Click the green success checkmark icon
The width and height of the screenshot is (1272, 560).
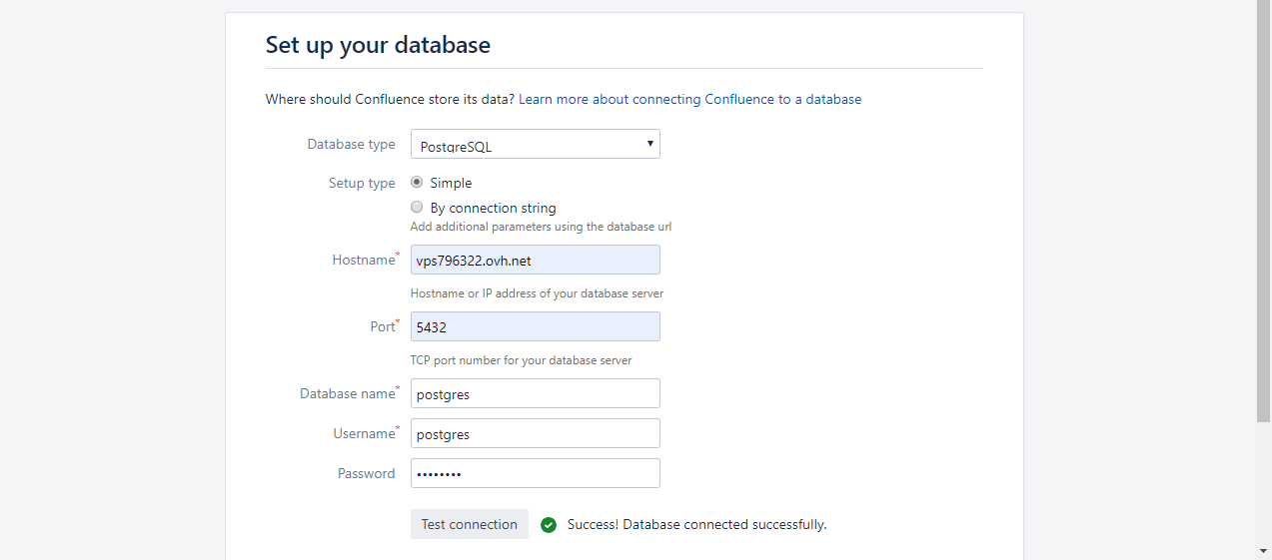548,525
